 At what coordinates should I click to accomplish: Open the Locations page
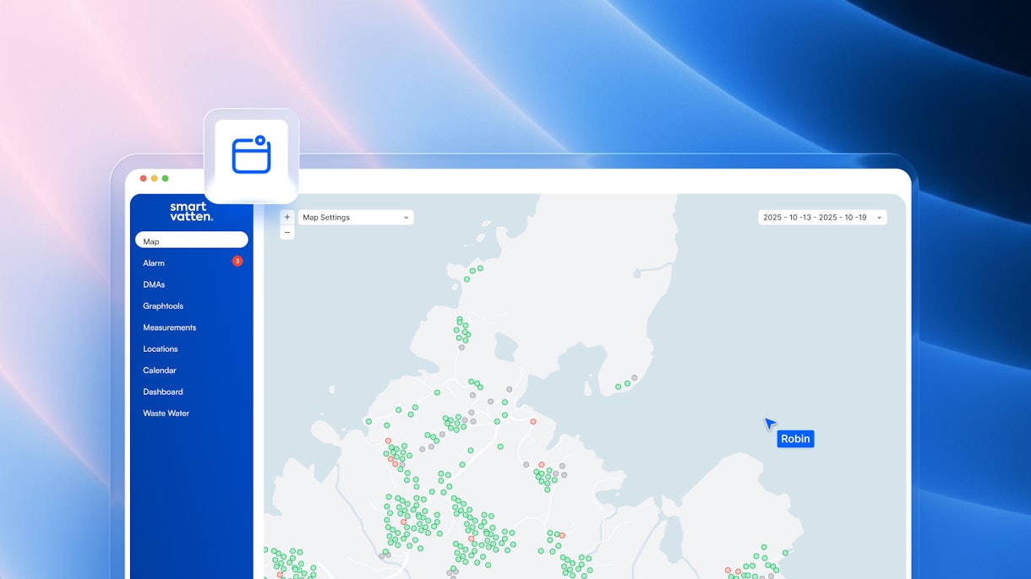161,349
